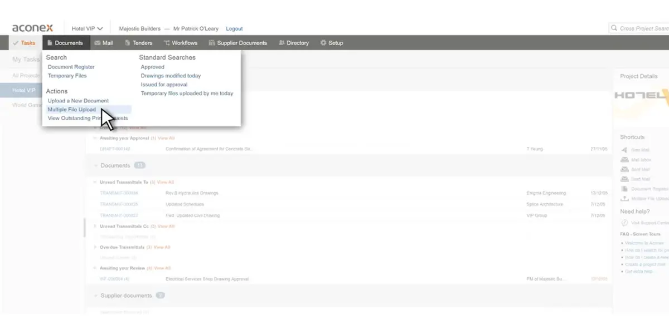This screenshot has height=334, width=669.
Task: Click Draft Mail shortcut icon
Action: pyautogui.click(x=624, y=179)
